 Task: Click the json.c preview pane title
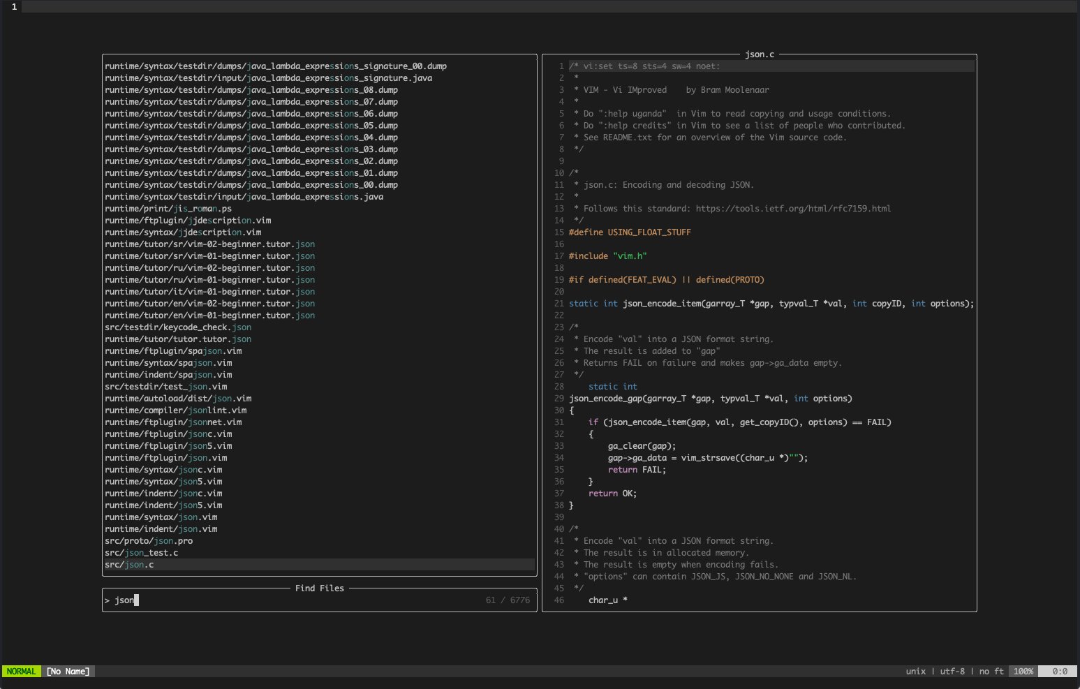760,54
